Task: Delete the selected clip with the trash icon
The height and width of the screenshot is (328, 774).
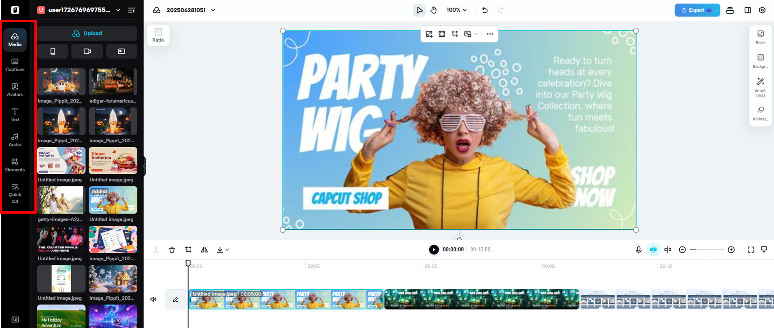Action: 172,250
